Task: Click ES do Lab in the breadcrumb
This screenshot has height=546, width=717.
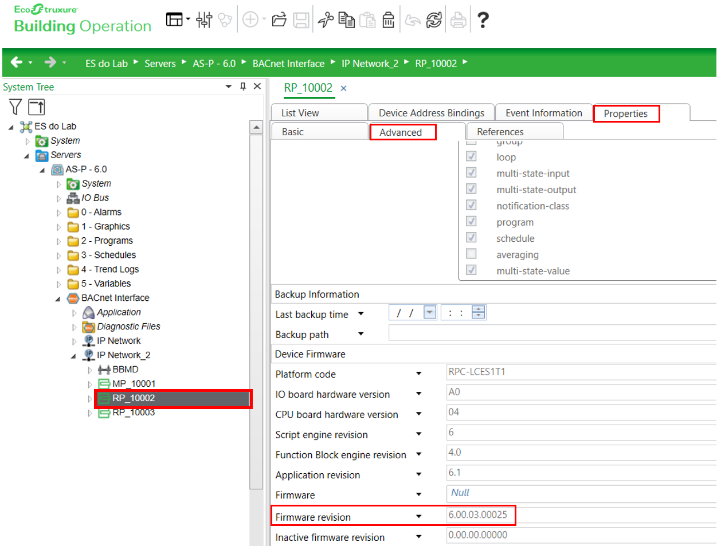Action: [107, 63]
